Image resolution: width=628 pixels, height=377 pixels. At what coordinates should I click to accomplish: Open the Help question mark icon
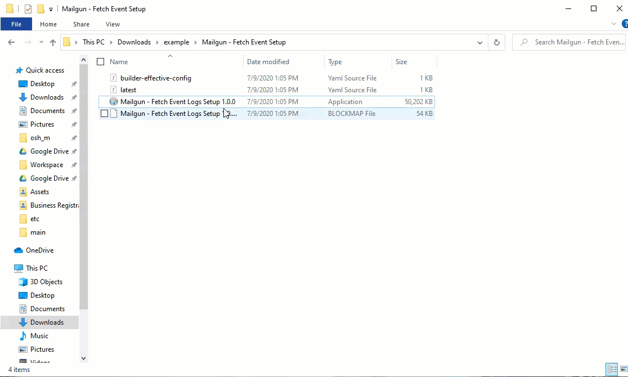click(x=625, y=24)
